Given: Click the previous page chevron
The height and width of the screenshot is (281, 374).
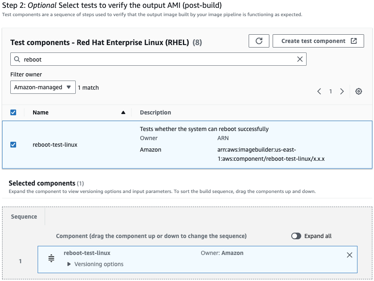Looking at the screenshot, I should (319, 91).
